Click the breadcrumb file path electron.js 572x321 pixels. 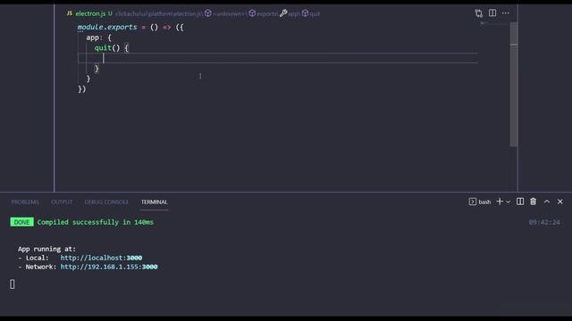159,14
